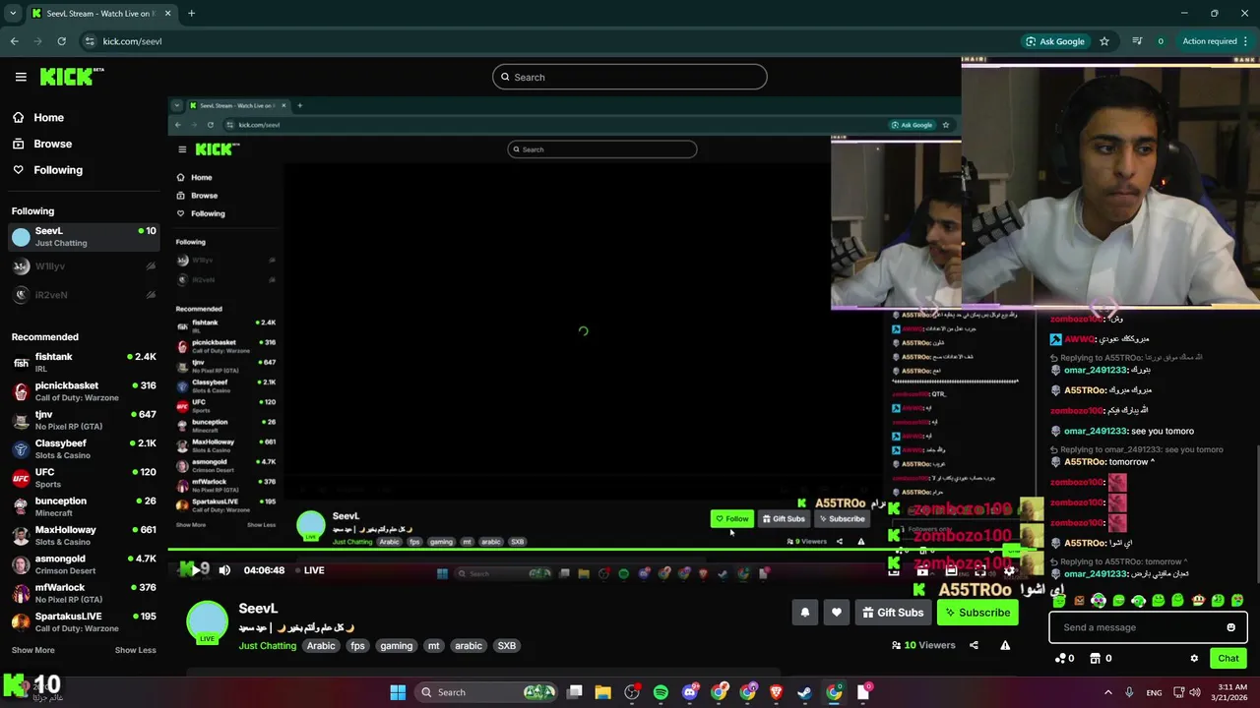Viewport: 1260px width, 708px height.
Task: Select the SXB tag chip
Action: point(507,646)
